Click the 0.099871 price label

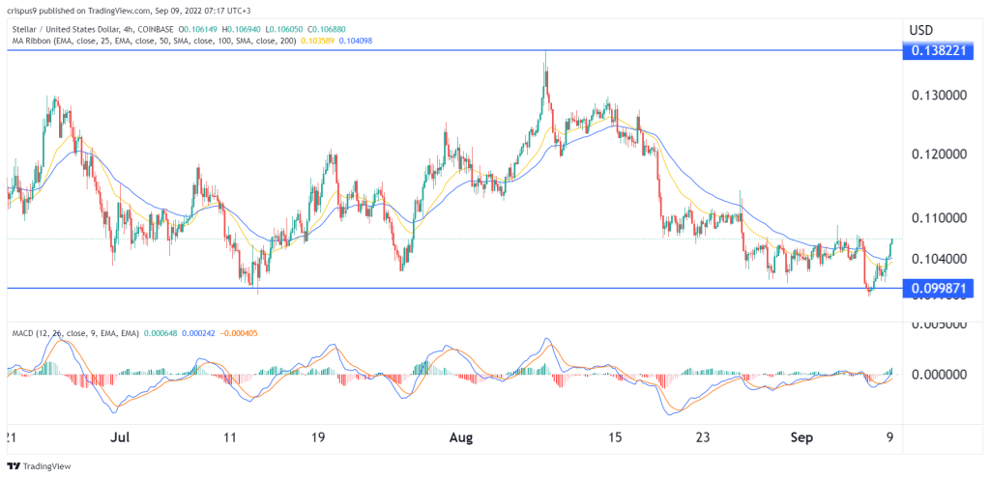(940, 289)
